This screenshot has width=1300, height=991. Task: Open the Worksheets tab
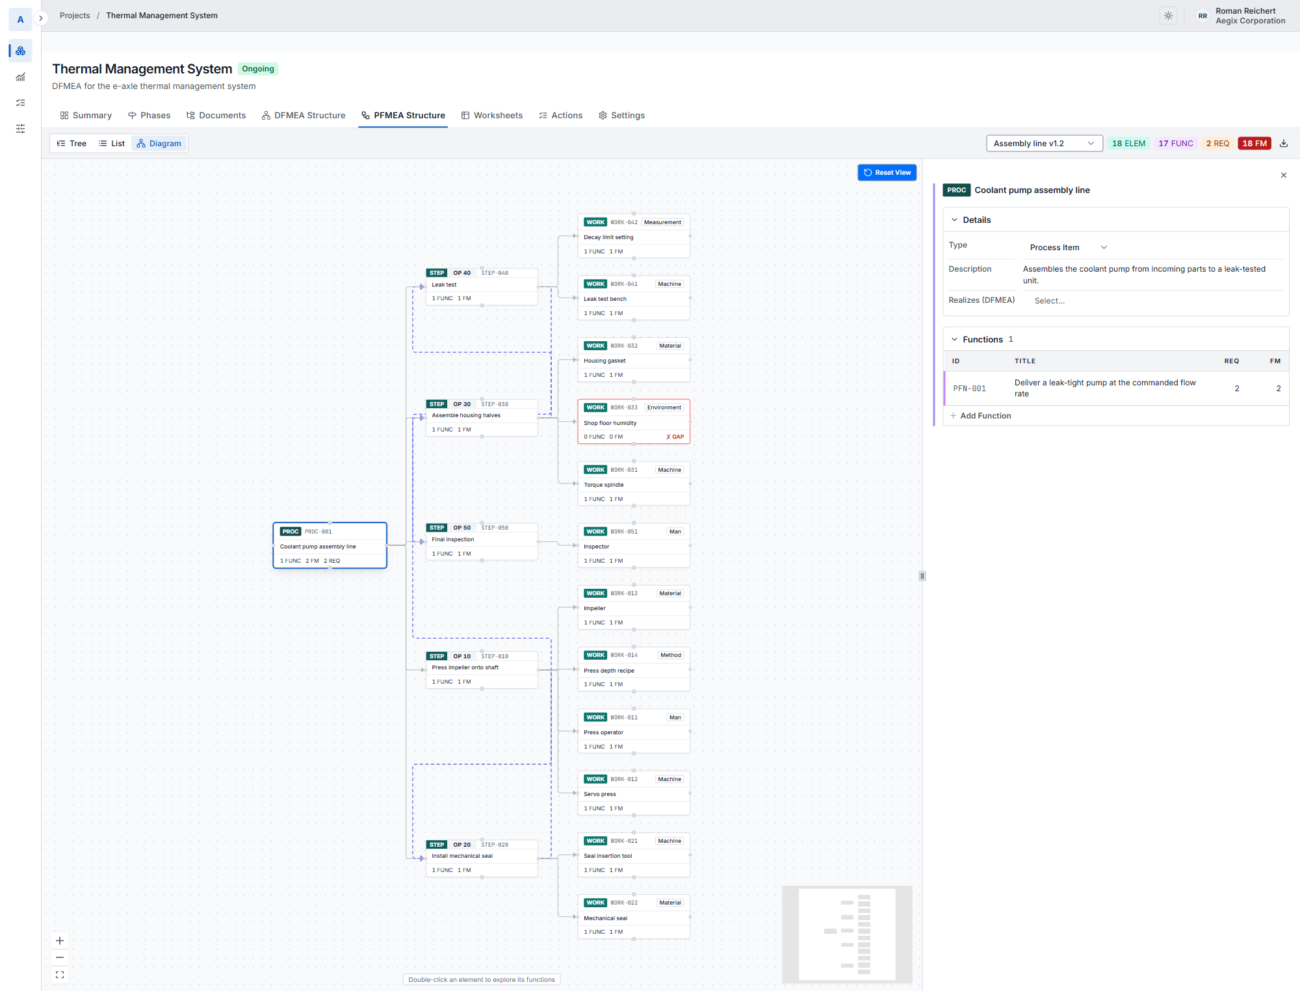point(492,116)
